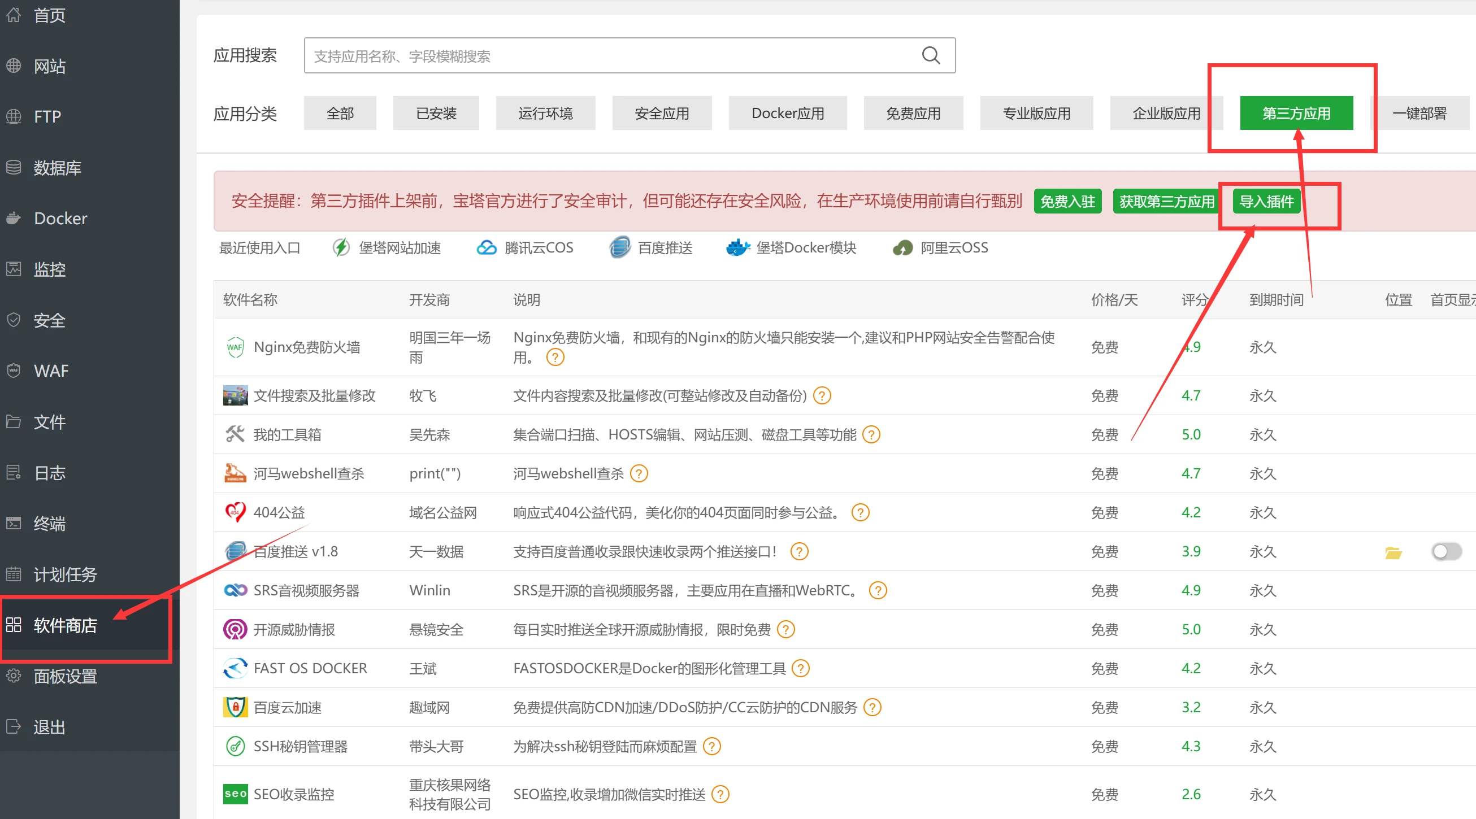This screenshot has width=1476, height=819.
Task: Click the 文件搜索及批量修改 app icon
Action: coord(235,396)
